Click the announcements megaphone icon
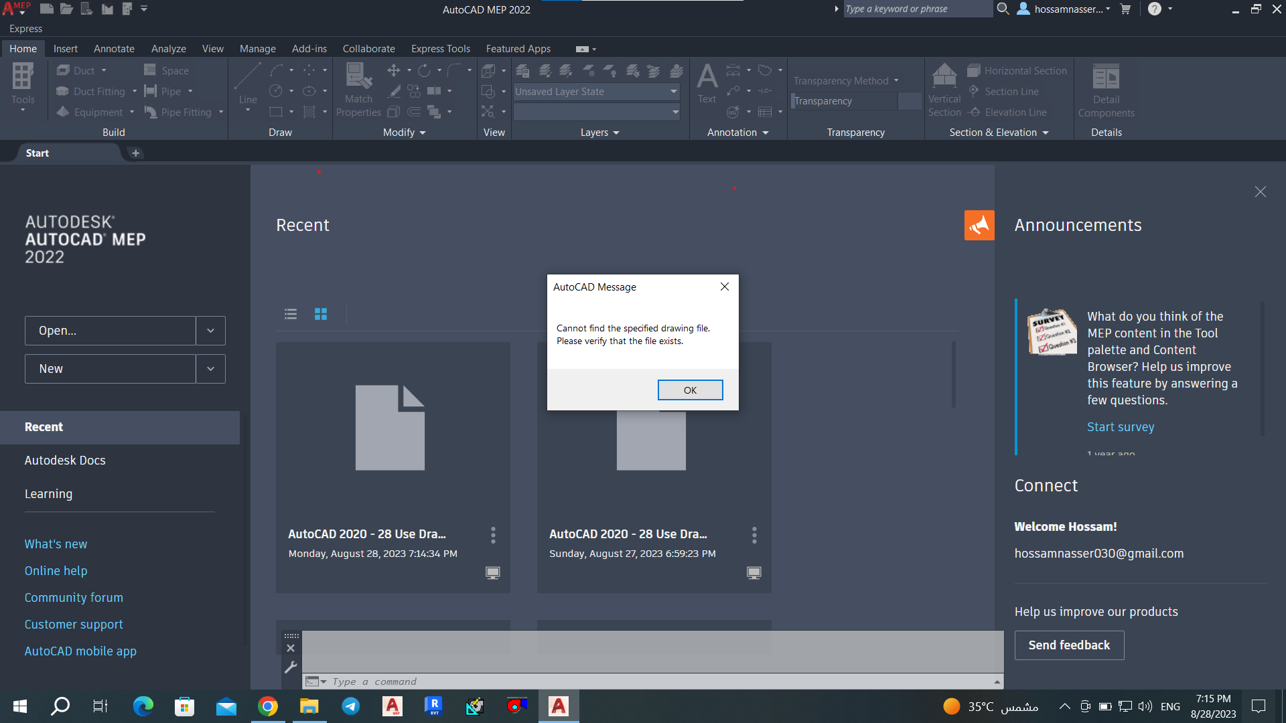 pyautogui.click(x=979, y=225)
